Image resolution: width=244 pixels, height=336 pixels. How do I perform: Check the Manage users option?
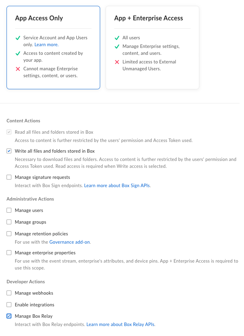coord(9,211)
